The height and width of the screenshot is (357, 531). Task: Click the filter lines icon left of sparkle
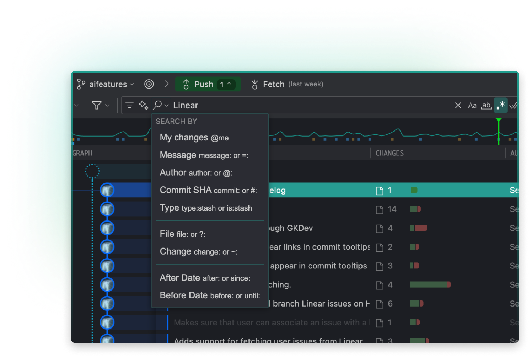click(129, 105)
